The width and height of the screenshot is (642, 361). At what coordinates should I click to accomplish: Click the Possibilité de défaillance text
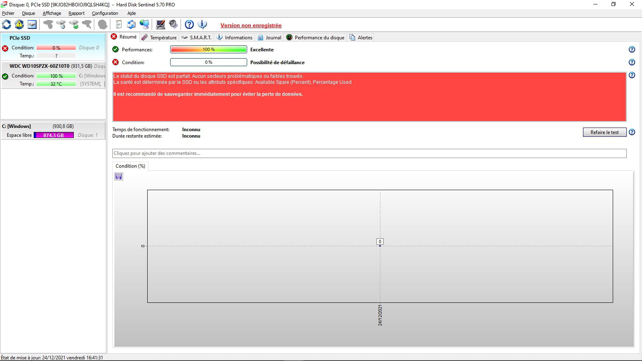[277, 63]
